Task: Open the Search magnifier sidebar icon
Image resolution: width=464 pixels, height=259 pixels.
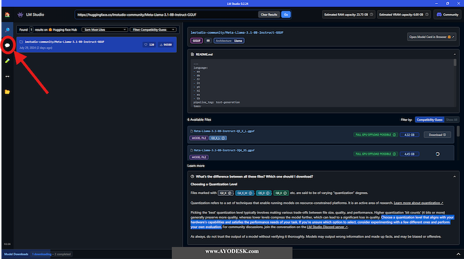Action: pos(8,30)
